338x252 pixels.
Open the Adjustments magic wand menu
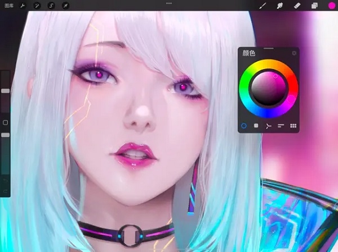[37, 6]
